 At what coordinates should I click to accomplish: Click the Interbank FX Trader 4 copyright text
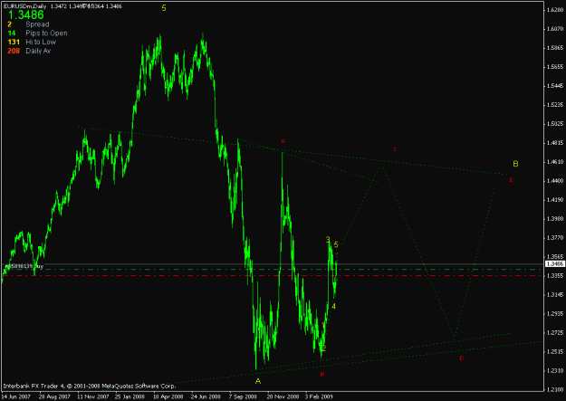[x=90, y=386]
